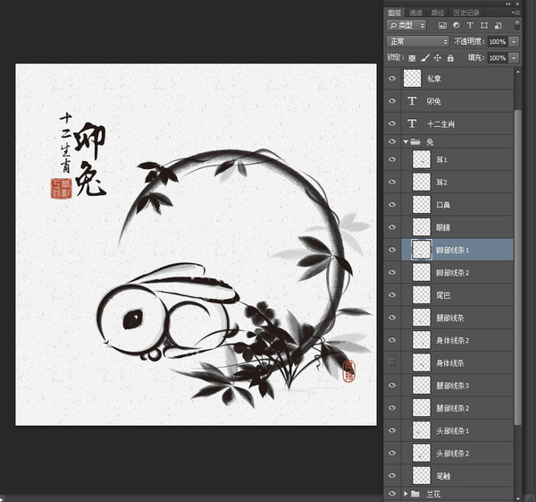
Task: Open the 填充 fill slider arrow
Action: (514, 58)
